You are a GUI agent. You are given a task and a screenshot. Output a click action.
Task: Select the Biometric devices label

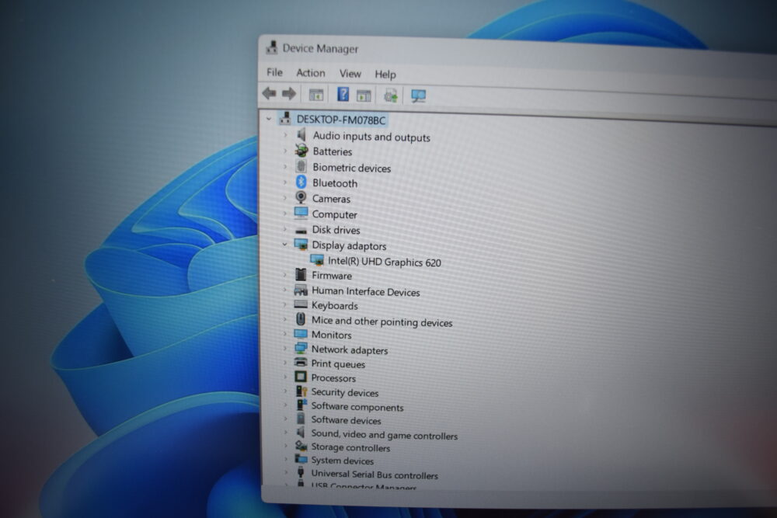click(x=351, y=168)
